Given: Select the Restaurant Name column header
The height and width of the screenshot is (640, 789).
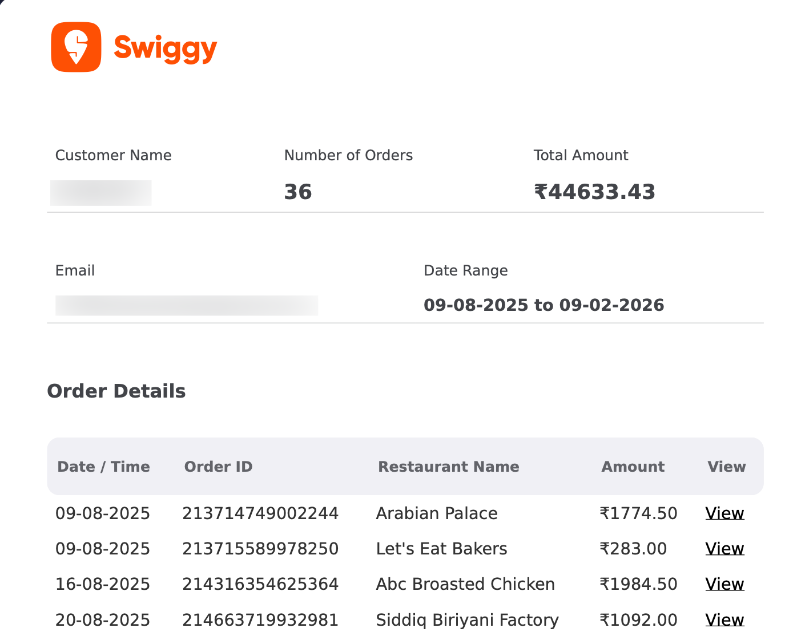Looking at the screenshot, I should pos(448,466).
